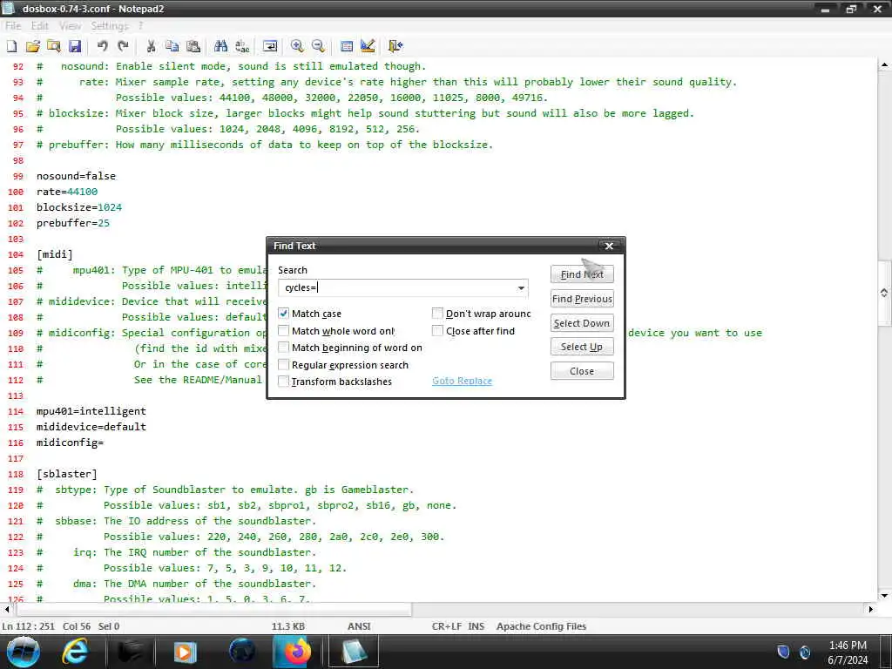Click the Select Up button
892x669 pixels.
pyautogui.click(x=582, y=347)
